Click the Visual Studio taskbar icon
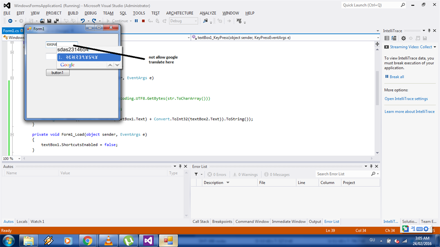This screenshot has width=440, height=247. (x=148, y=241)
